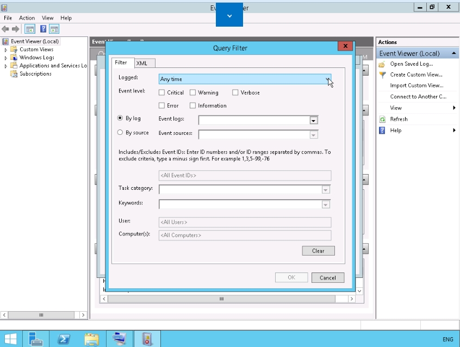The width and height of the screenshot is (460, 347).
Task: Click Create Custom View... action
Action: pyautogui.click(x=416, y=75)
